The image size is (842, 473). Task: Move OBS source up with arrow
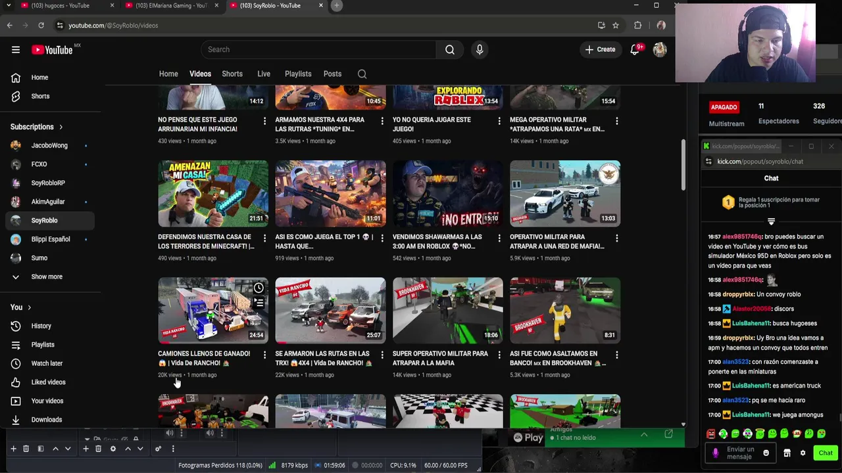[x=128, y=449]
